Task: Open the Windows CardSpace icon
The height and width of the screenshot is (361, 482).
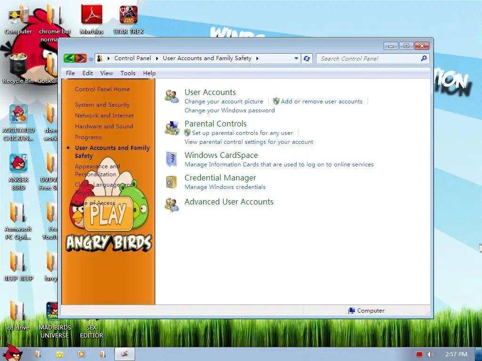Action: pyautogui.click(x=171, y=159)
